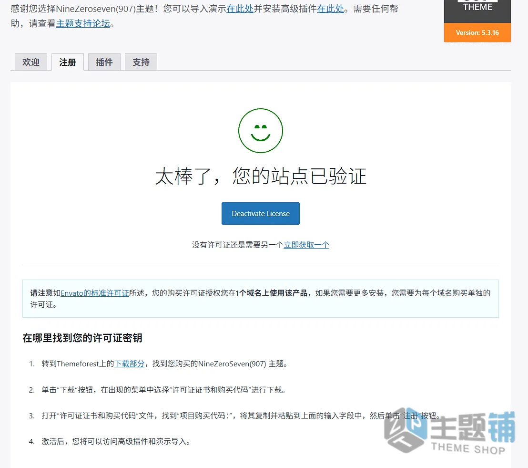Screen dimensions: 528x468
Task: Click the Deactivate License button
Action: (261, 213)
